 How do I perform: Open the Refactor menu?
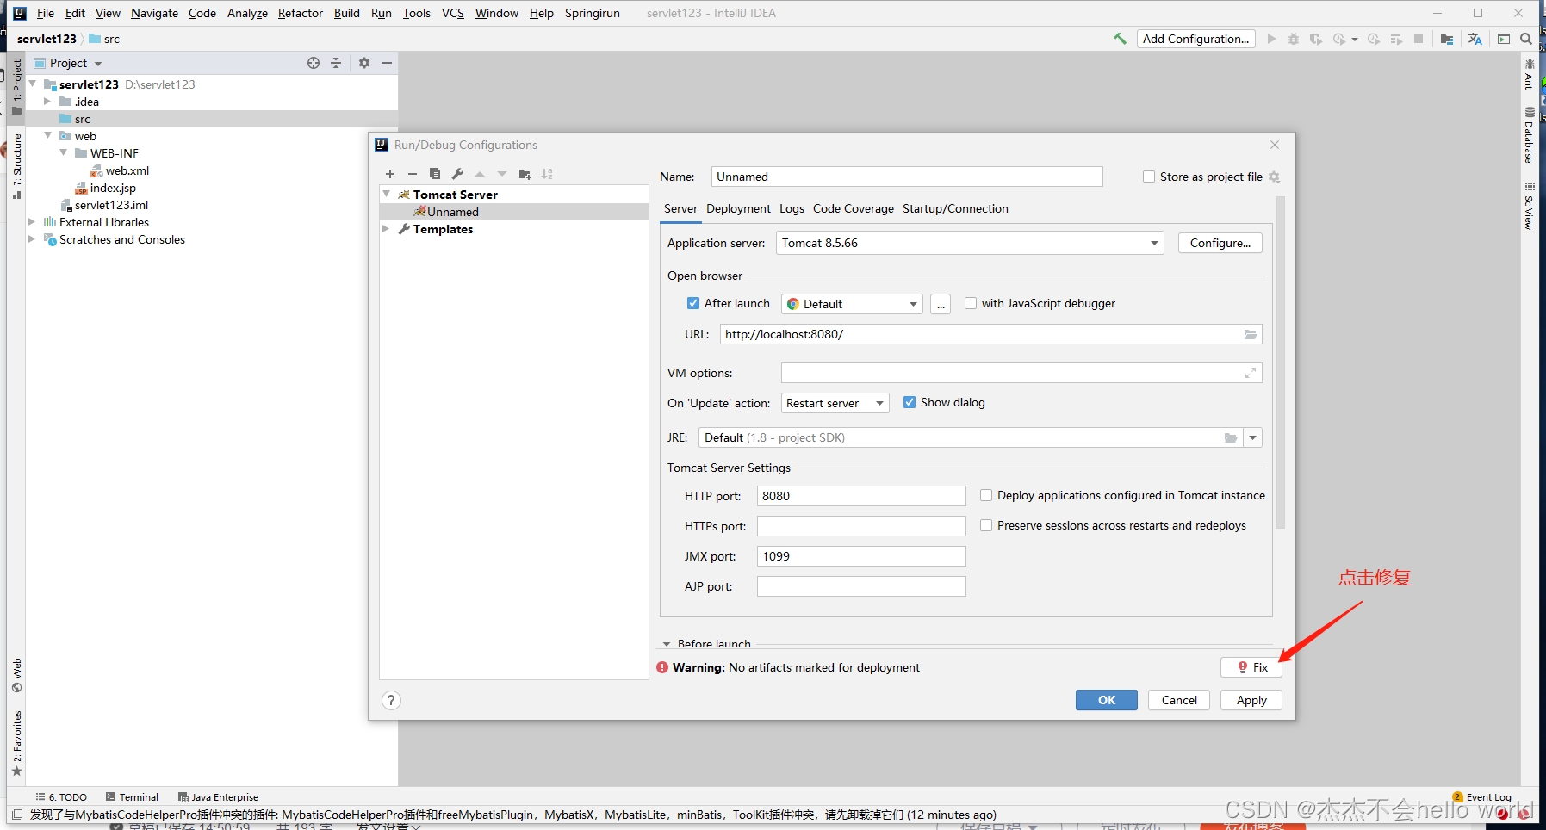pos(300,13)
